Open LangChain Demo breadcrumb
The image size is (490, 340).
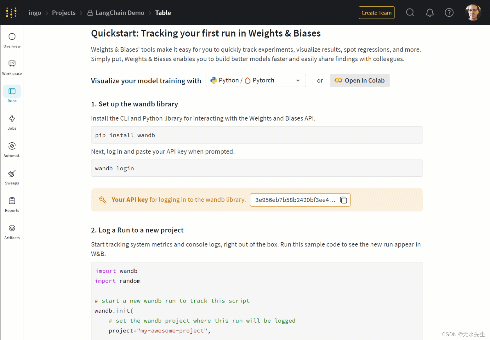click(x=120, y=13)
